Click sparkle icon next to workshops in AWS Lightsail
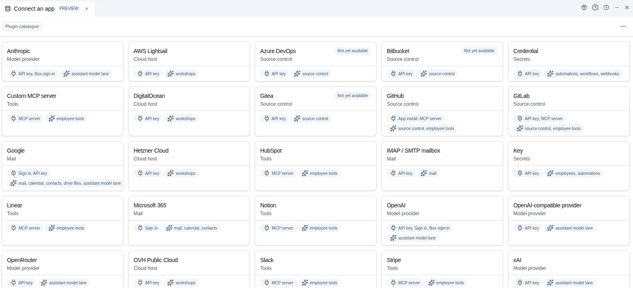 click(171, 74)
